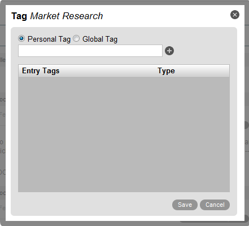Close the Tag dialog using X icon
Image resolution: width=249 pixels, height=226 pixels.
(x=235, y=15)
